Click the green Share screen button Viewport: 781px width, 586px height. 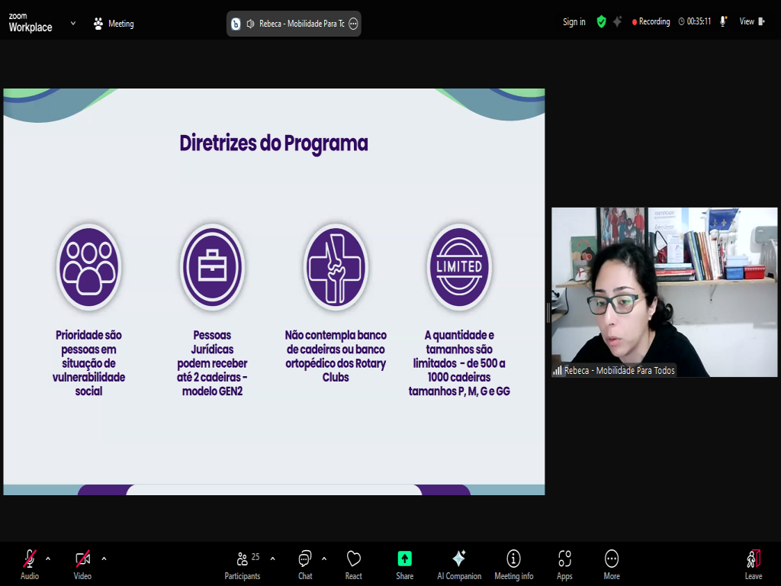pos(404,563)
